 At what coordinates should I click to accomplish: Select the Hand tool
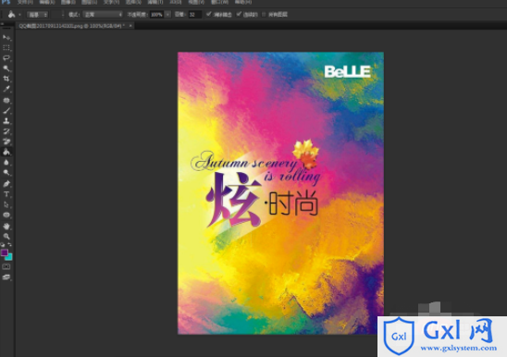click(6, 226)
